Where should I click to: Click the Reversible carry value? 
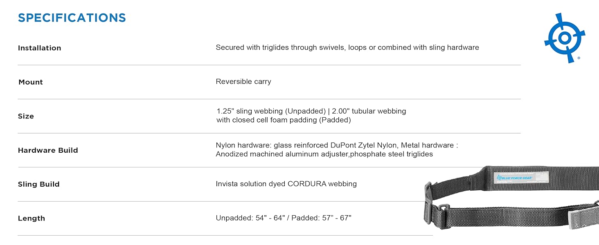click(243, 82)
